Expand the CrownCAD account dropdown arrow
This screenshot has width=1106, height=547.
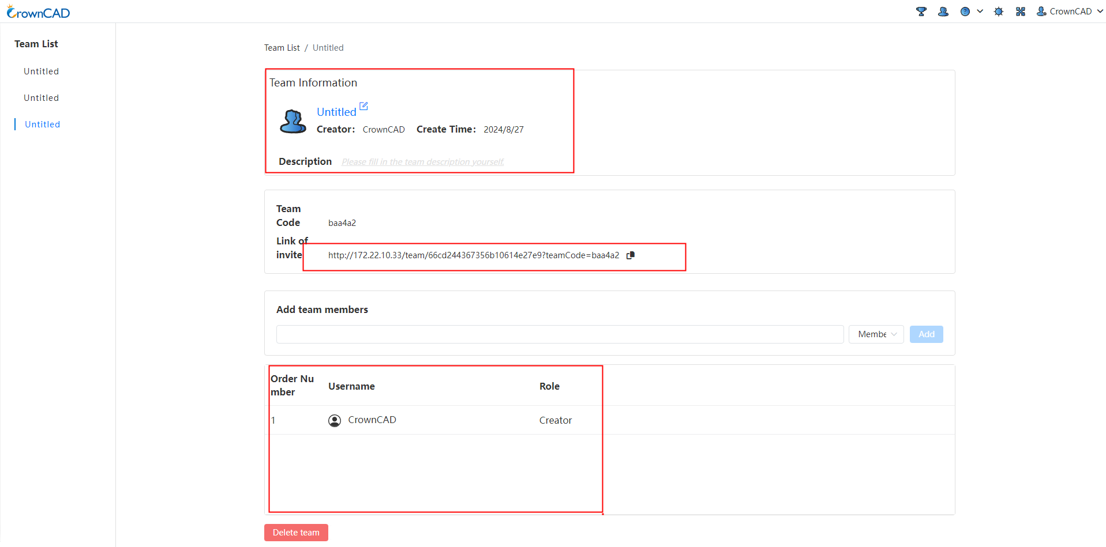pos(1100,12)
